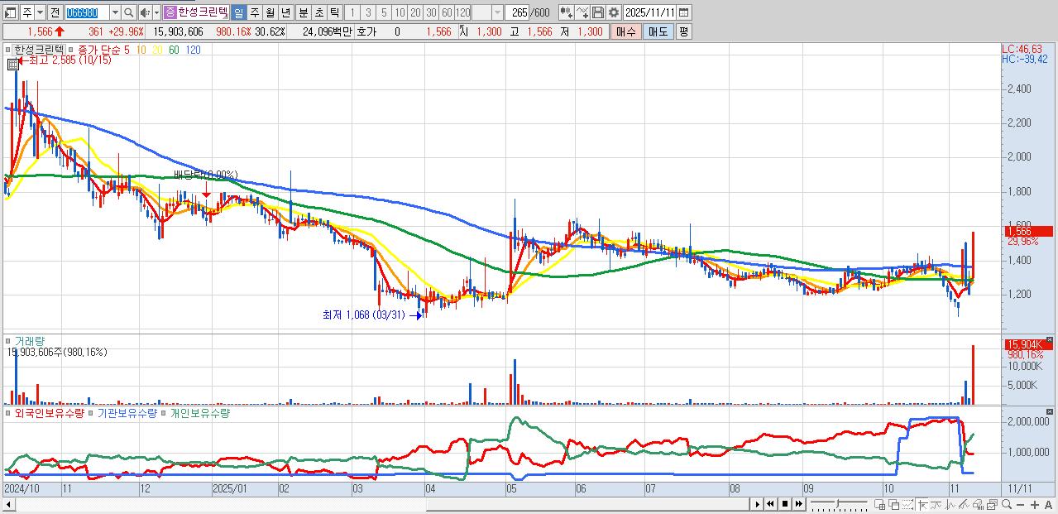This screenshot has width=1058, height=514.
Task: Select the 3 interval button
Action: point(368,12)
